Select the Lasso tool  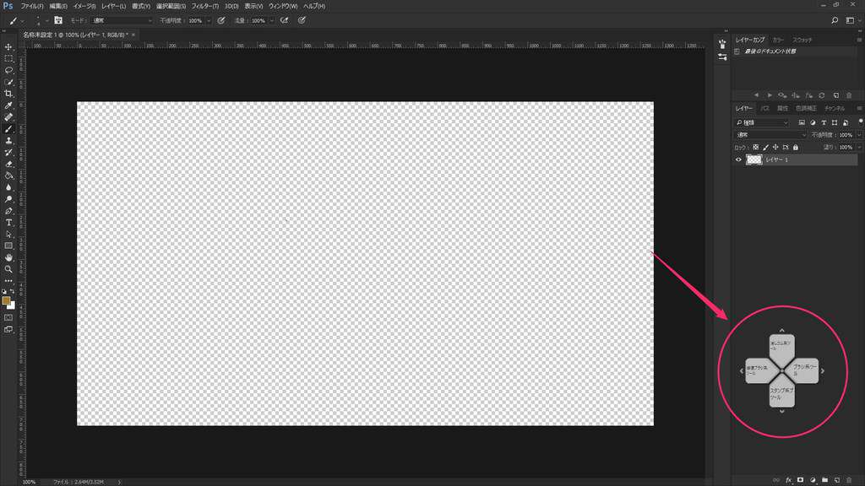[8, 70]
